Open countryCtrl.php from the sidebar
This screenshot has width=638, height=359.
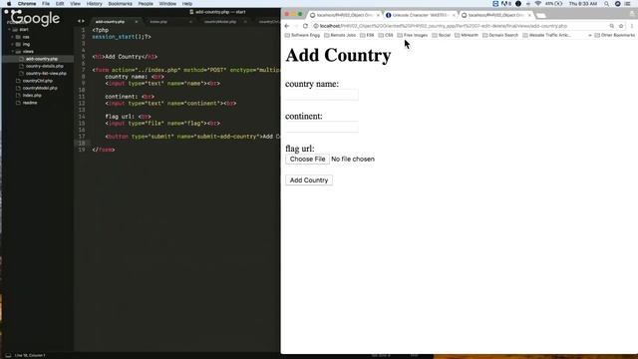(x=38, y=81)
